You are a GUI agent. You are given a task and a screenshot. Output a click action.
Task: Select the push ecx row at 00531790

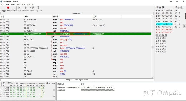click(x=76, y=42)
